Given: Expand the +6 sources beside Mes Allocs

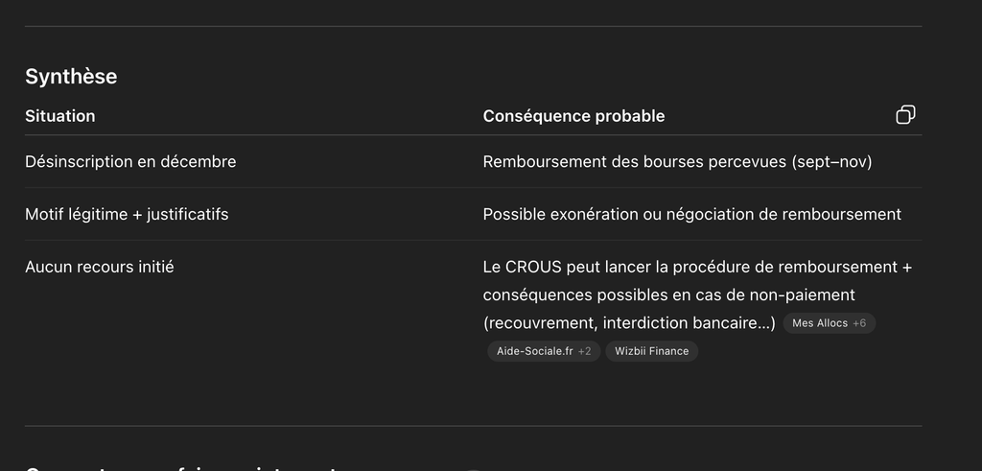Looking at the screenshot, I should pyautogui.click(x=859, y=323).
